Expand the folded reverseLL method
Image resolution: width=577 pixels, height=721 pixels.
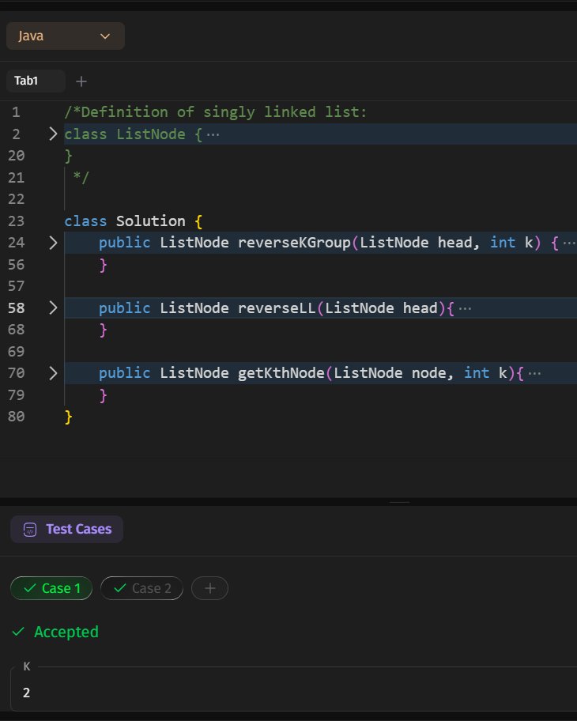coord(53,308)
